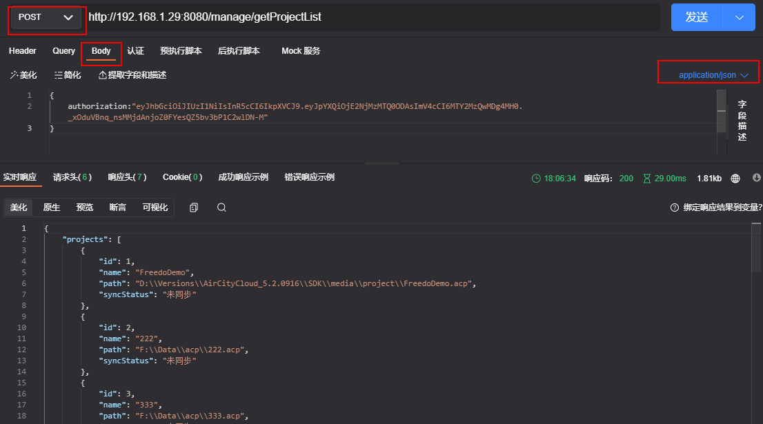The image size is (763, 424).
Task: Click the help icon beside 绑定响应结果到变量
Action: click(675, 208)
